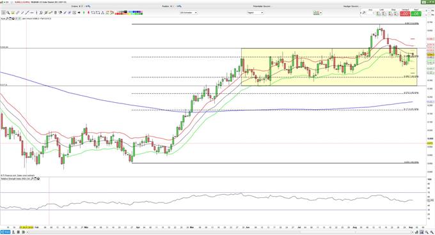435x235 pixels.
Task: Select the vertical line tool
Action: pos(36,13)
